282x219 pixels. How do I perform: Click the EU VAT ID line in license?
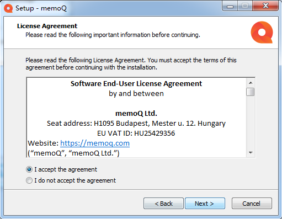[136, 133]
